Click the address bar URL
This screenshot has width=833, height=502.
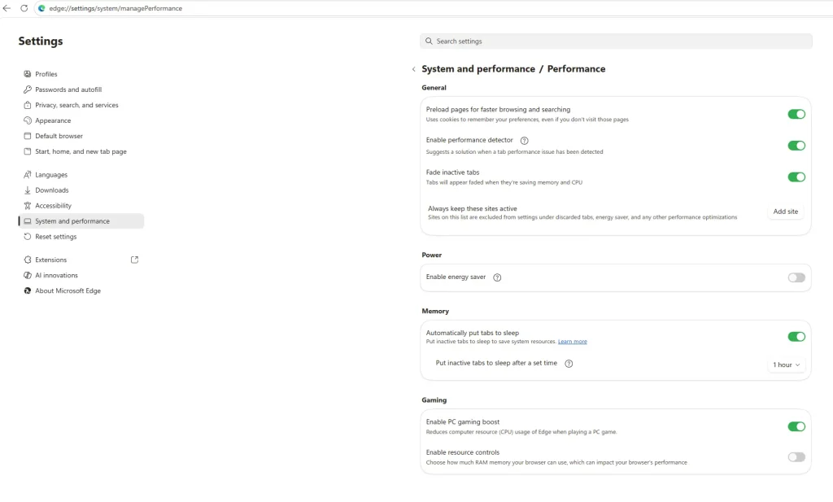click(x=116, y=8)
